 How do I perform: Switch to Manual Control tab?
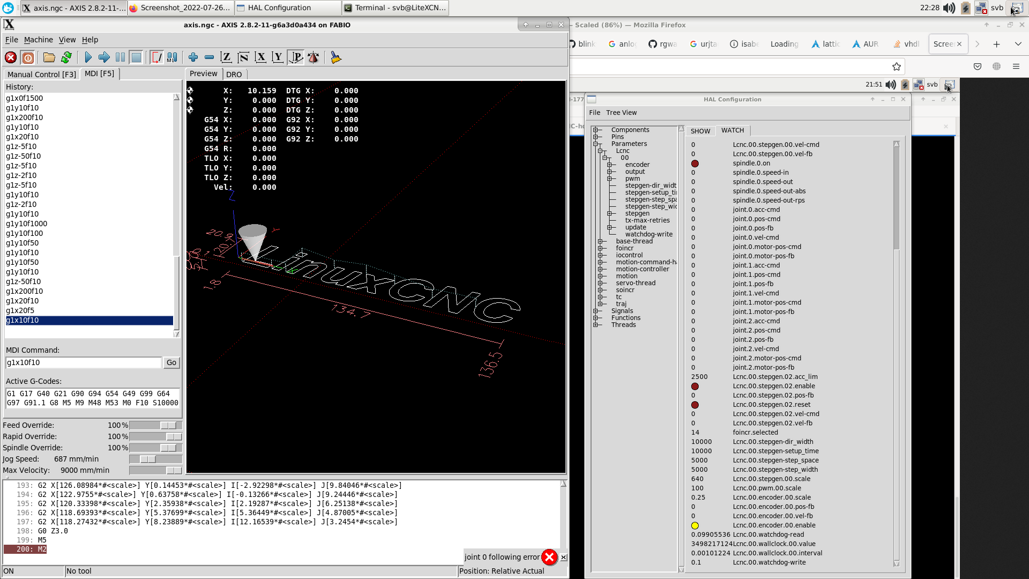point(42,75)
